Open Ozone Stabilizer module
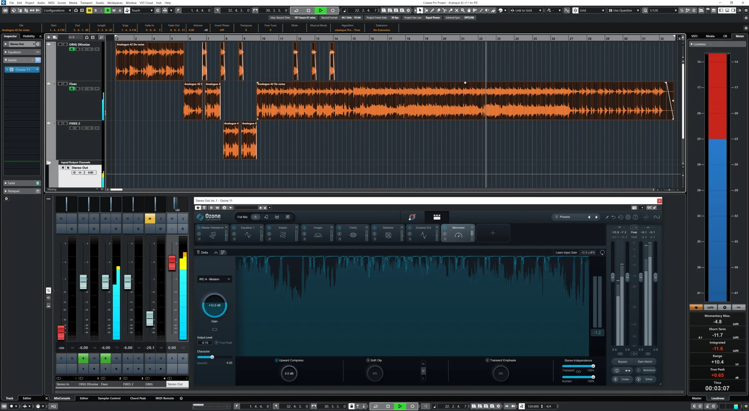 click(388, 233)
